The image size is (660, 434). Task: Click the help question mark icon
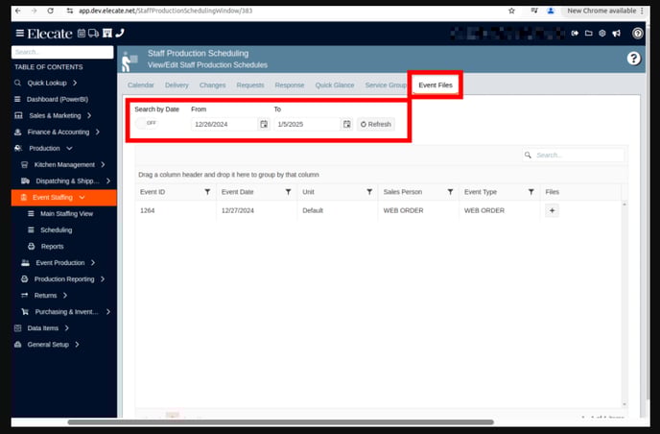(x=633, y=59)
